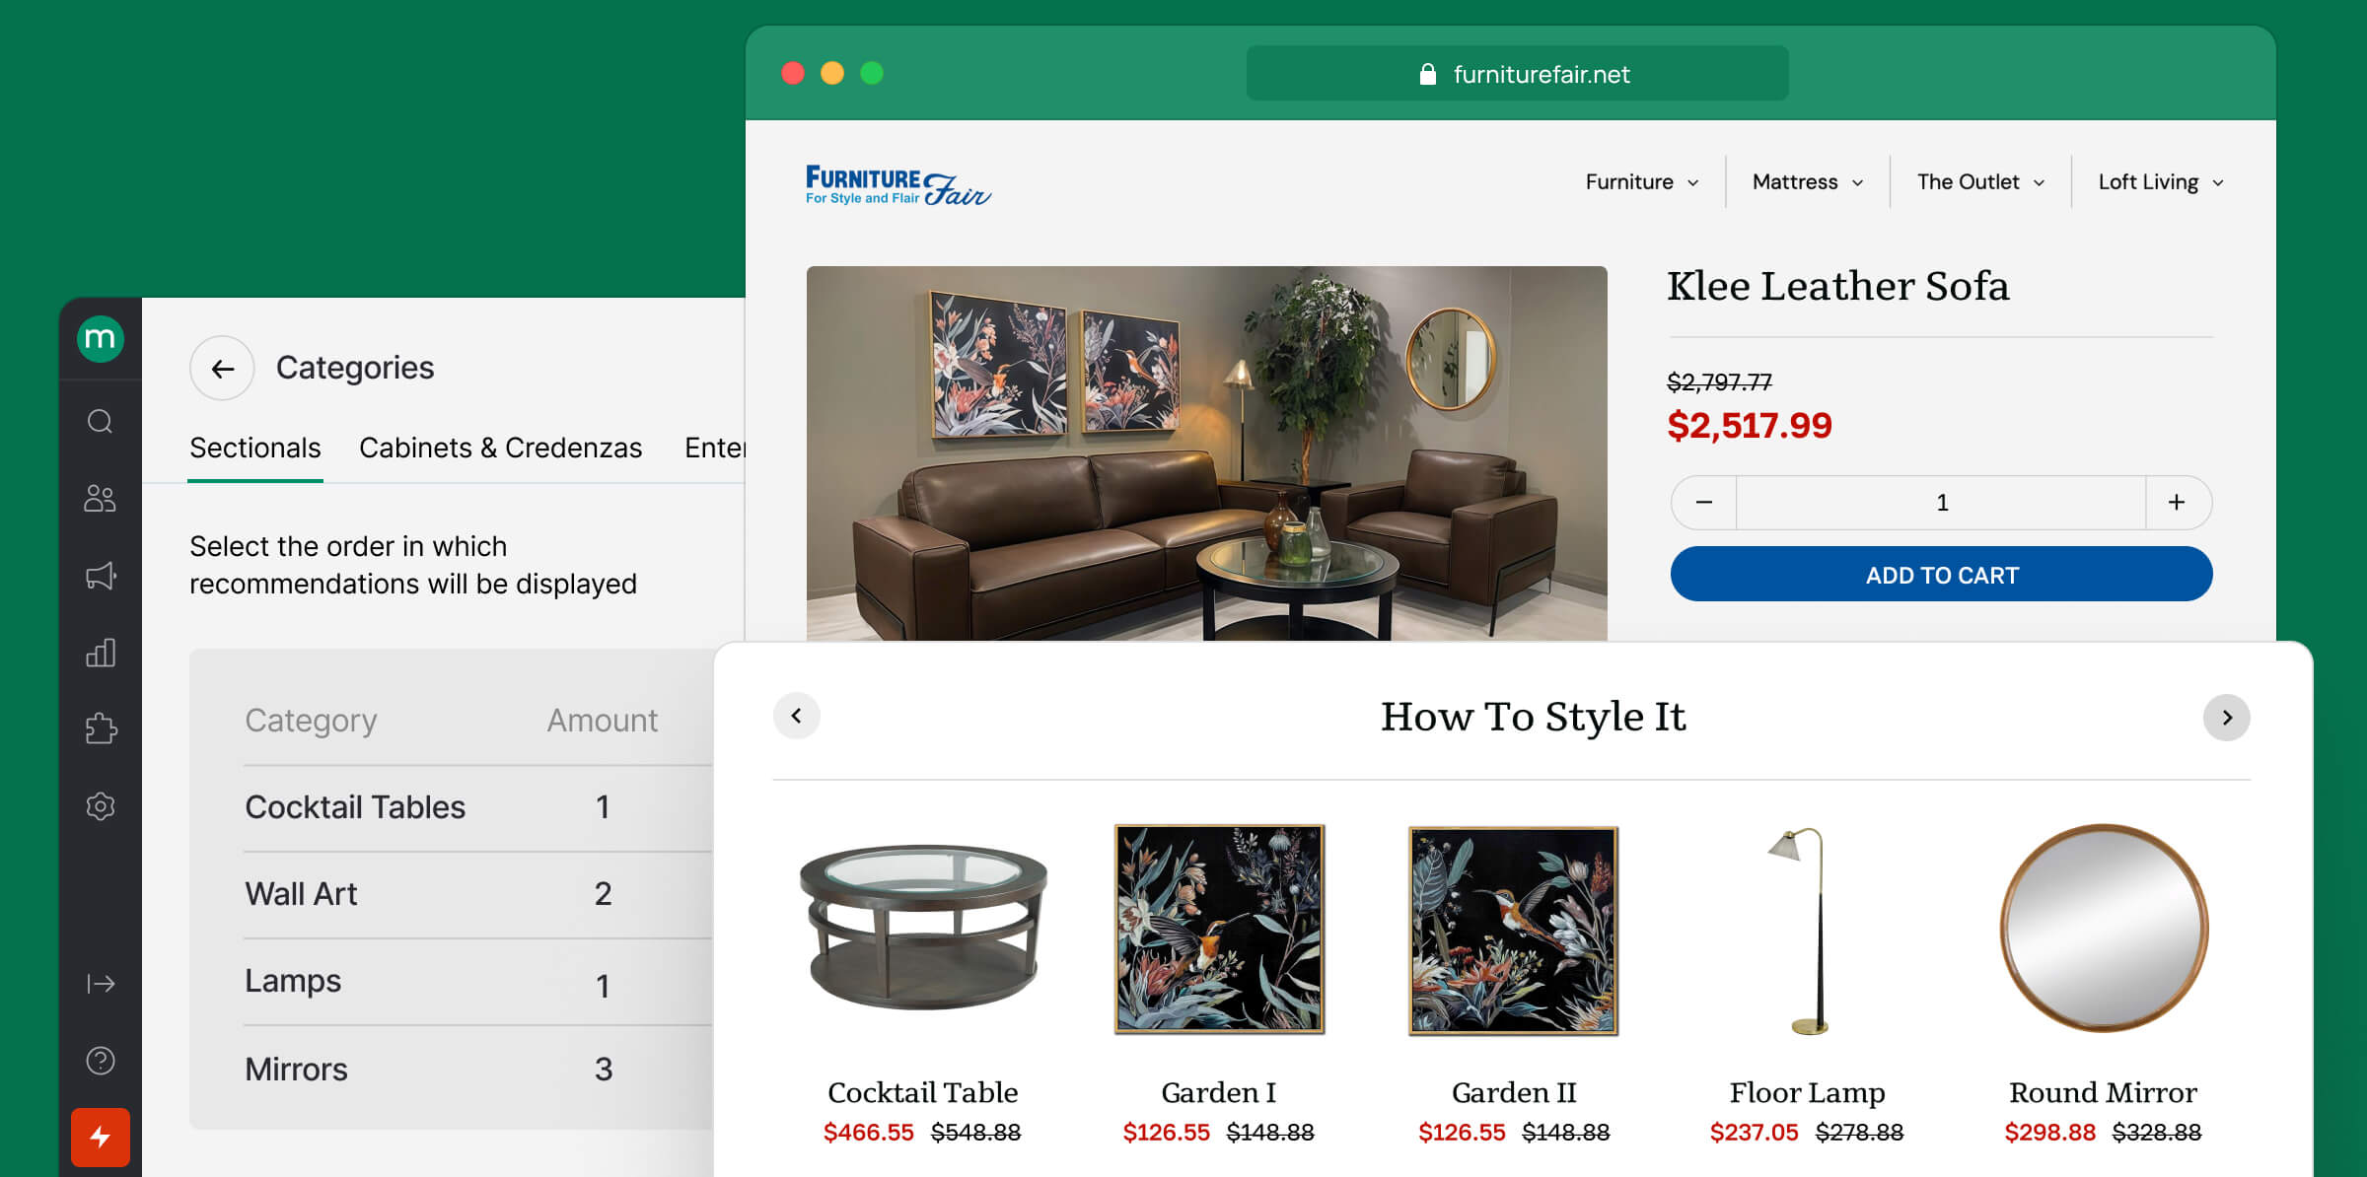Select the Round Mirror product thumbnail
The image size is (2367, 1177).
coord(2103,929)
